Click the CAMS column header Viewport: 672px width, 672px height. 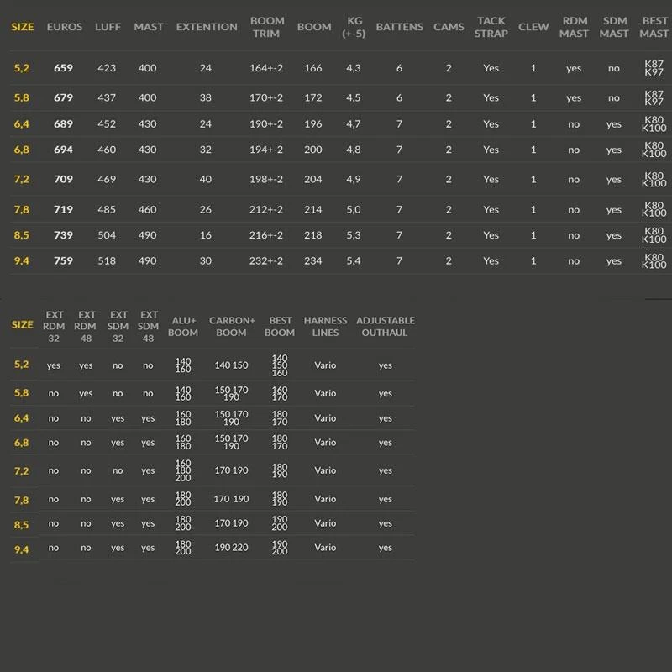click(449, 27)
